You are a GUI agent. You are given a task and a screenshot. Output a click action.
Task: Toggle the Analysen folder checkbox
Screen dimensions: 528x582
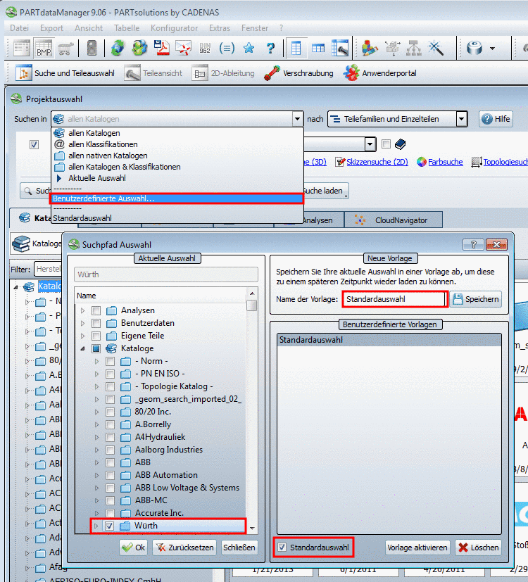[x=96, y=310]
